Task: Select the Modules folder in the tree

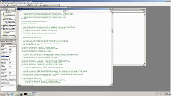Action: [x=8, y=33]
